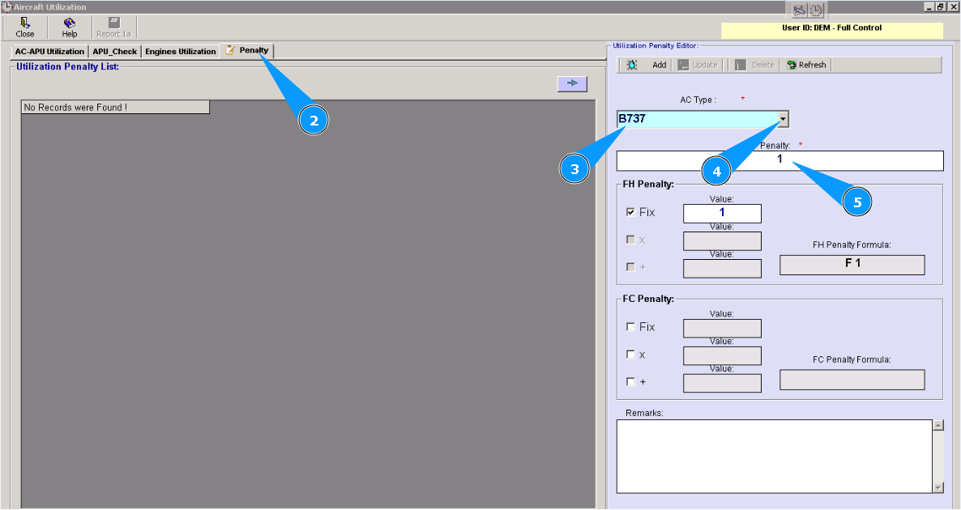Screen dimensions: 961x510
Task: Expand the AC Type dropdown arrow
Action: click(x=783, y=119)
